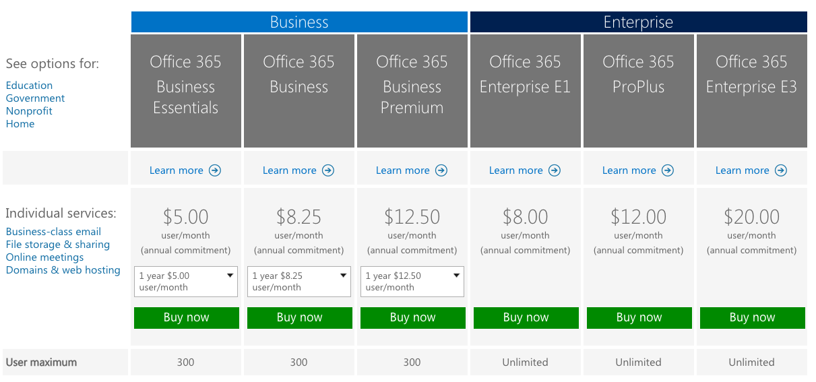Click the circled arrow under Business Premium
Screen dimensions: 816x382
(441, 170)
